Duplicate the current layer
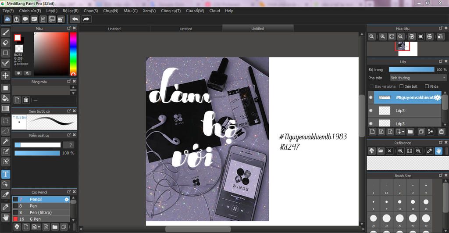The image size is (449, 233). (x=421, y=132)
